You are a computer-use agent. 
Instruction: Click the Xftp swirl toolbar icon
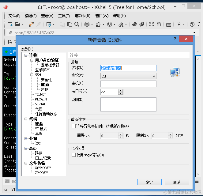[x=134, y=24]
